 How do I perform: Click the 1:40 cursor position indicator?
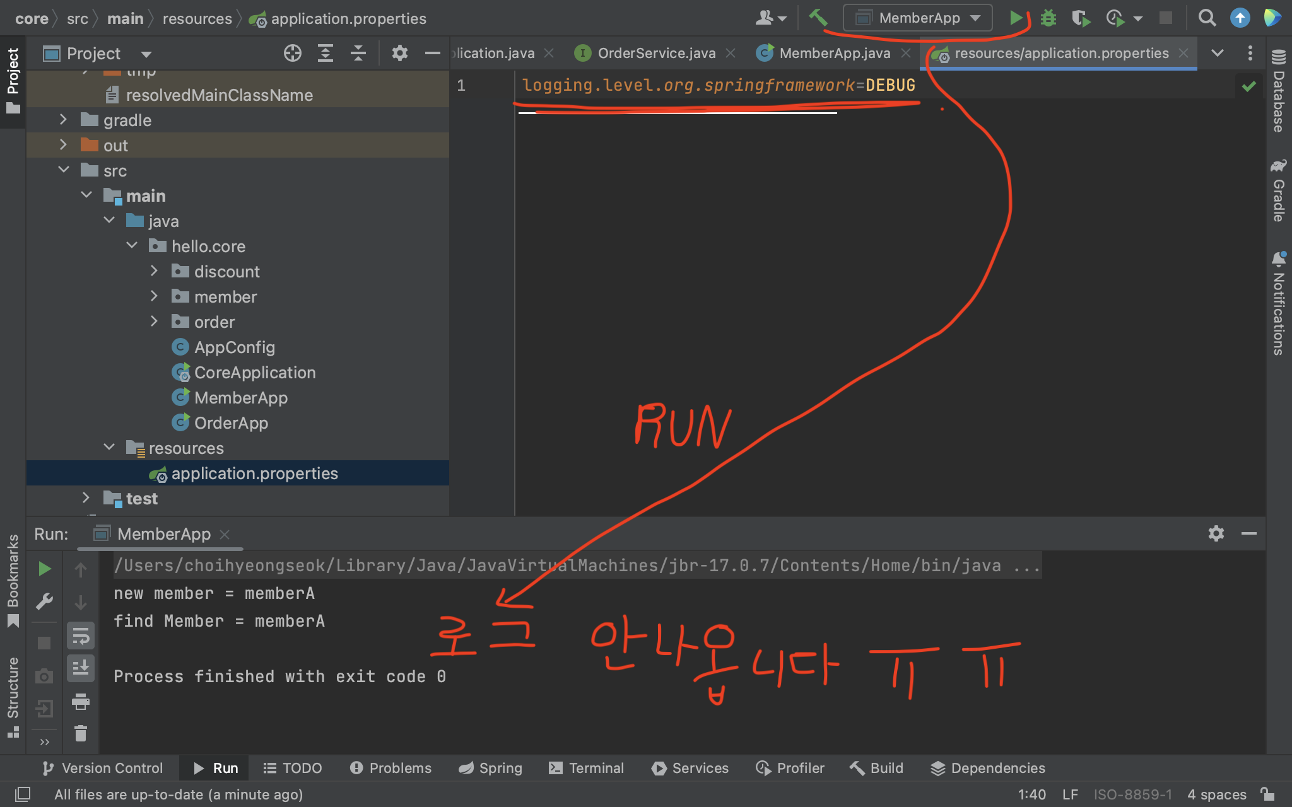[1032, 794]
